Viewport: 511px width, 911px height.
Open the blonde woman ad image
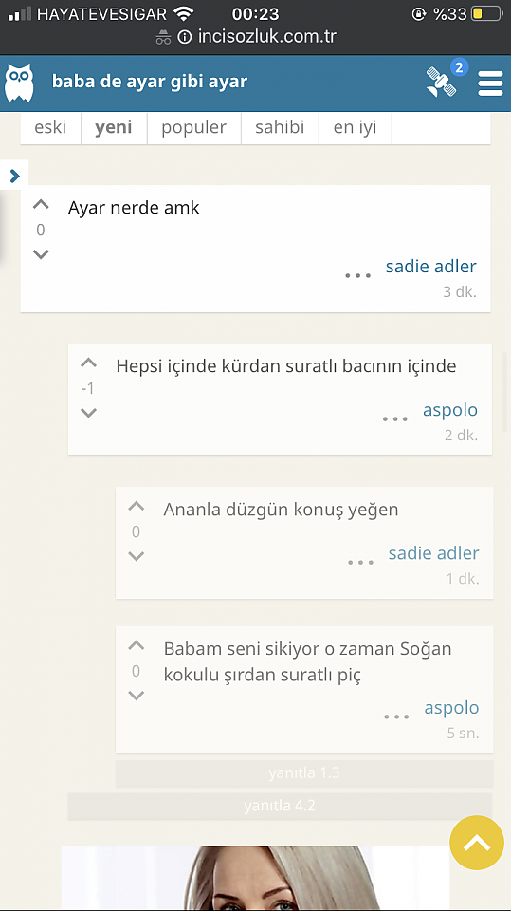click(256, 877)
